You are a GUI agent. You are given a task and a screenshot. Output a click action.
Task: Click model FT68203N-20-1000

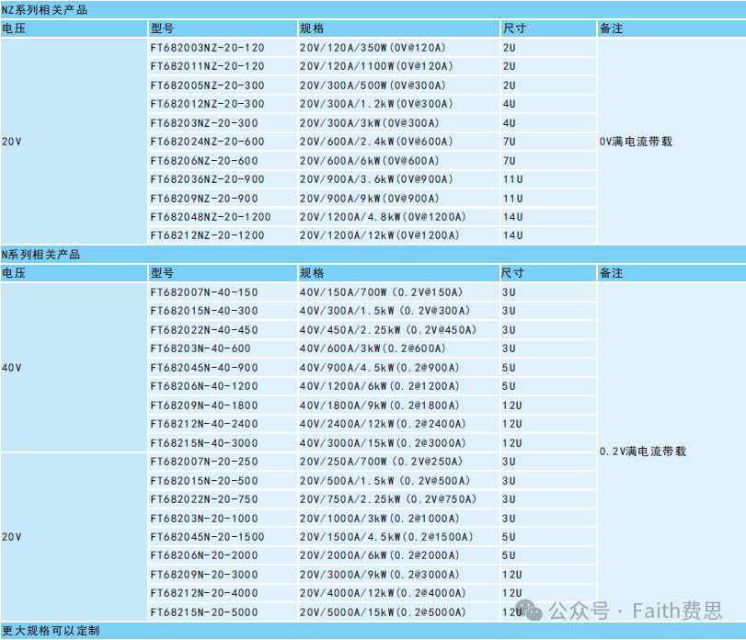[x=204, y=519]
